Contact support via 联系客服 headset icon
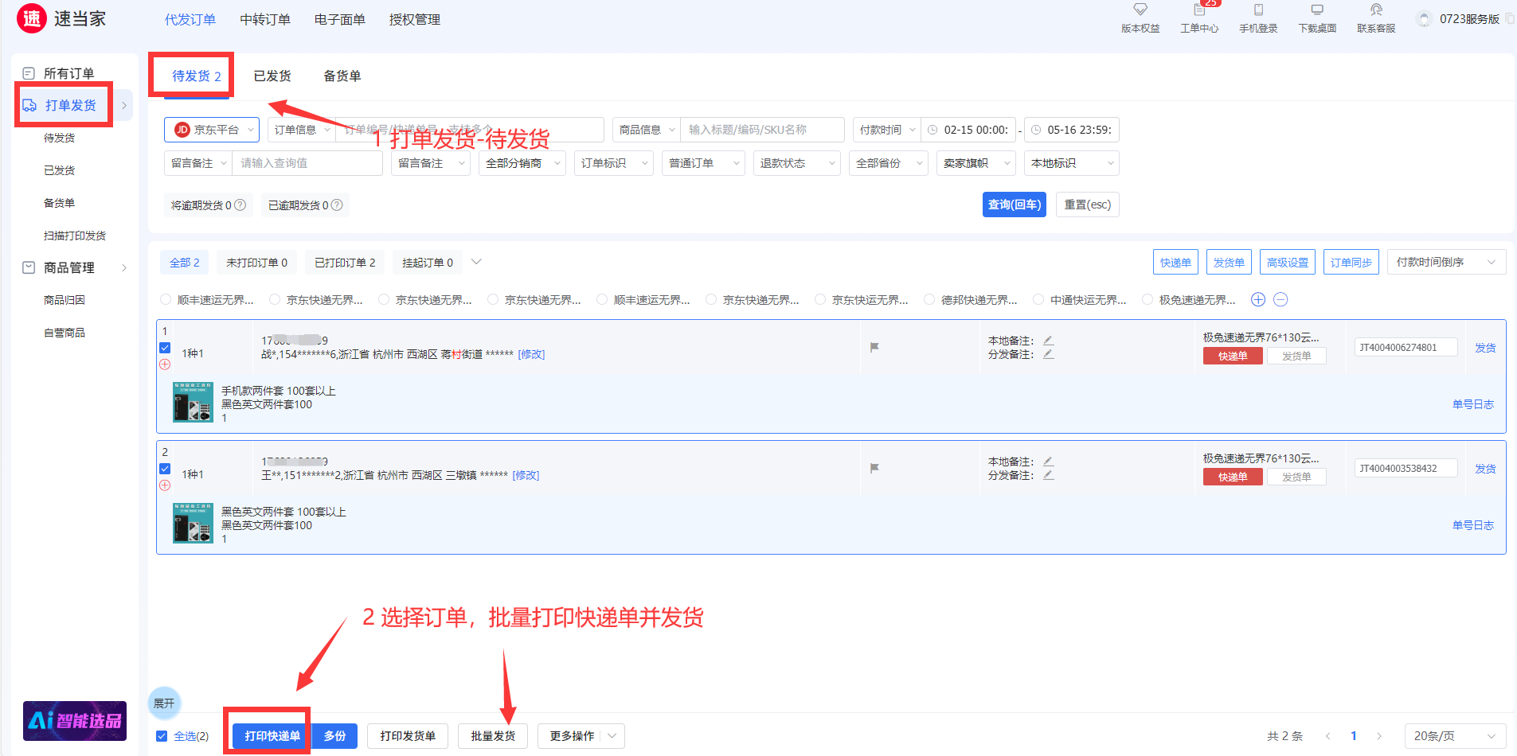 tap(1376, 10)
